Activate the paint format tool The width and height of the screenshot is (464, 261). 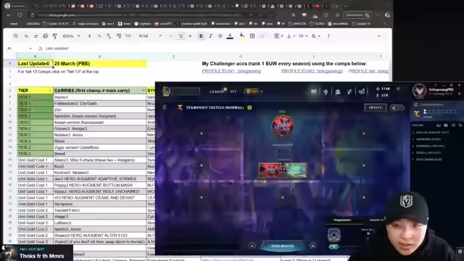tap(55, 36)
